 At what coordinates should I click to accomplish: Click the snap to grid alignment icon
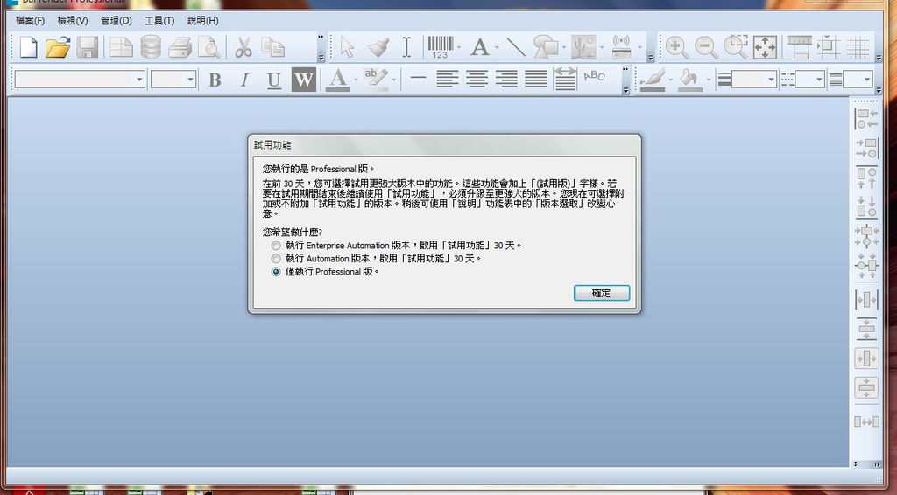829,47
